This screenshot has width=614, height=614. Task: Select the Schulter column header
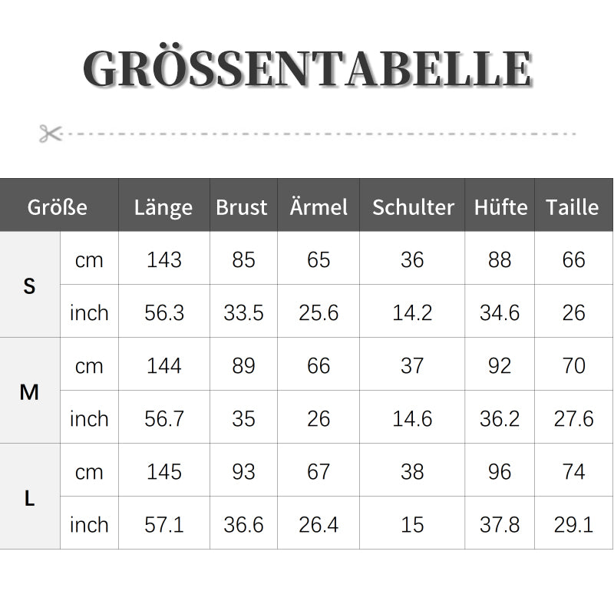click(x=413, y=206)
